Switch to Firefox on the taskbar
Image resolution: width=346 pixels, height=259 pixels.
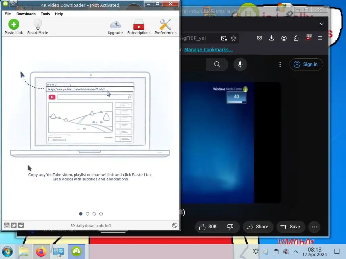click(x=41, y=252)
